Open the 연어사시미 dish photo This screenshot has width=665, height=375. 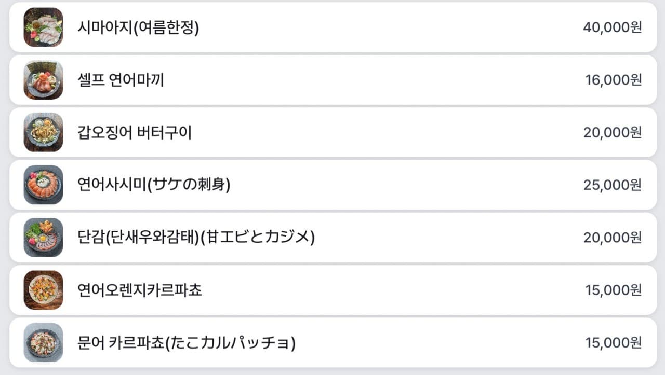coord(43,185)
